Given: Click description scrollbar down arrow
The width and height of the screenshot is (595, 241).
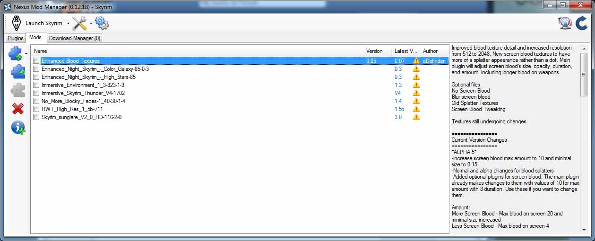Looking at the screenshot, I should pyautogui.click(x=584, y=229).
